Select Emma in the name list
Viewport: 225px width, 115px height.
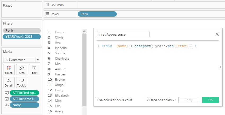[60, 32]
